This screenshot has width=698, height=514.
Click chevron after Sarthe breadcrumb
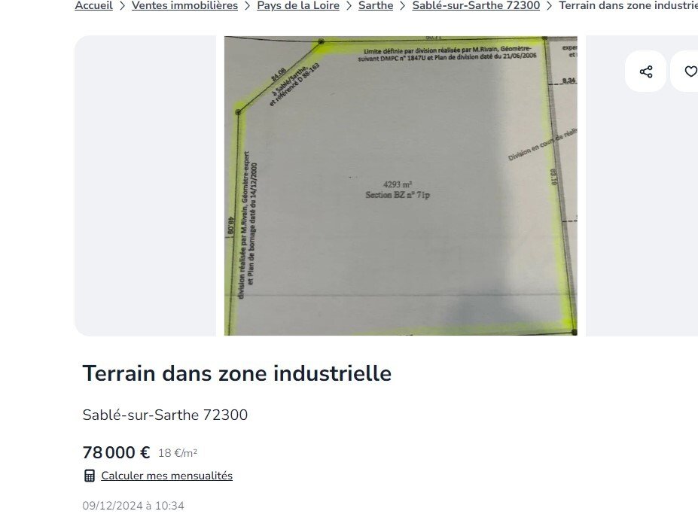point(403,6)
